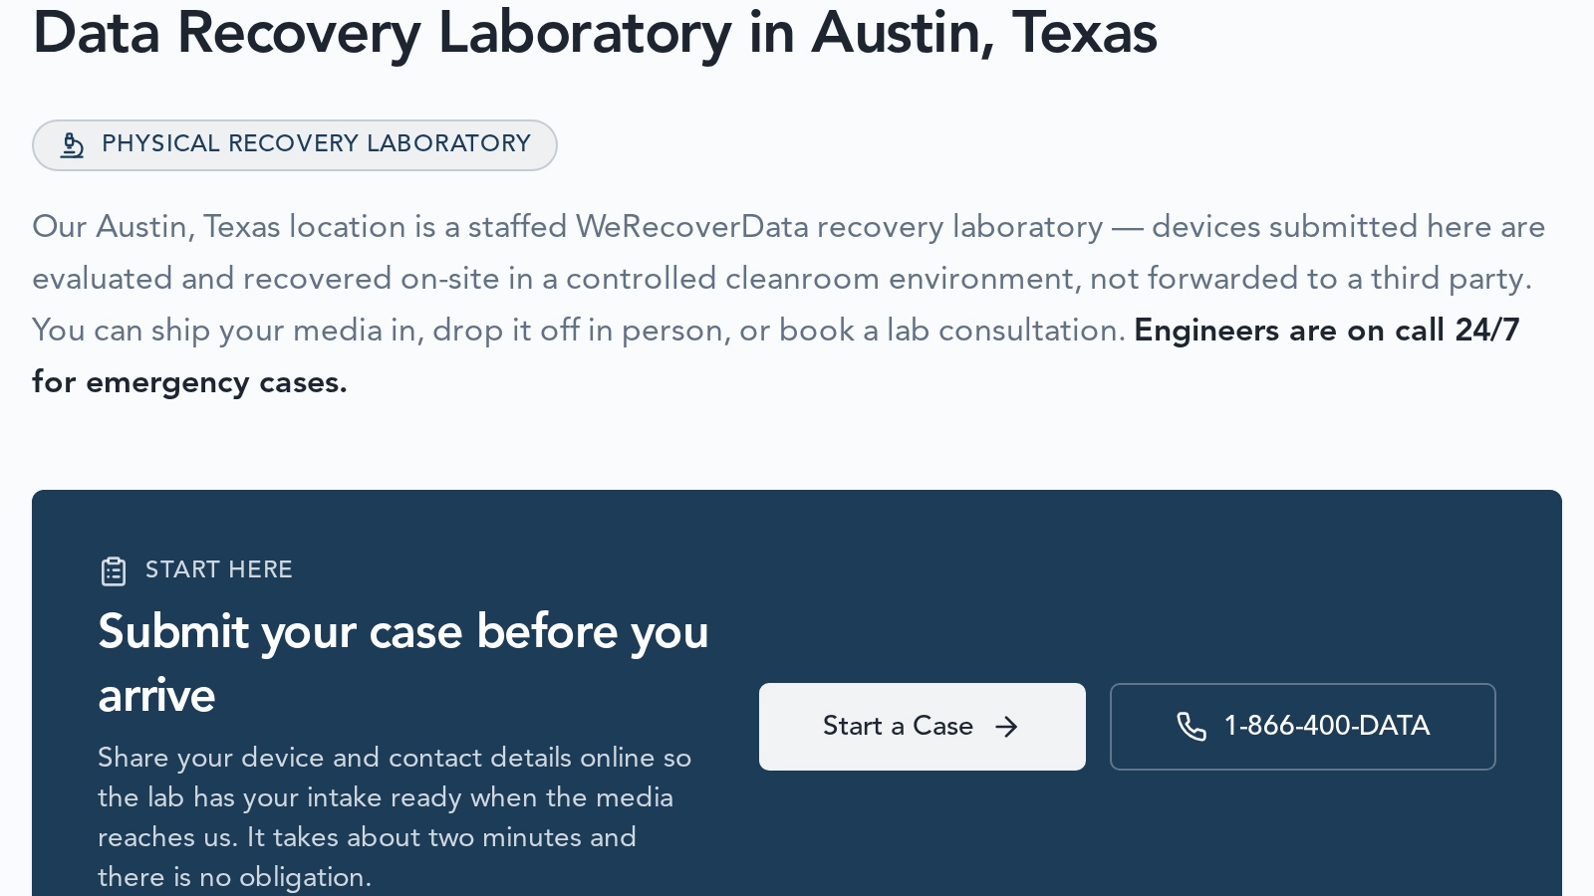Click the 'Submit your case before you' heading line
Viewport: 1594px width, 896px height.
(x=403, y=632)
